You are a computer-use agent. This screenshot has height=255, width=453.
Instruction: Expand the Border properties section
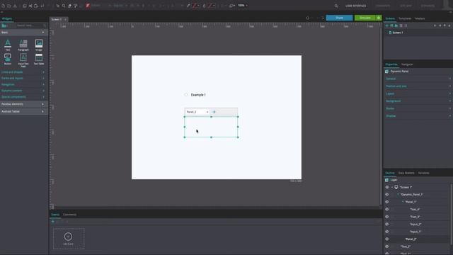418,108
